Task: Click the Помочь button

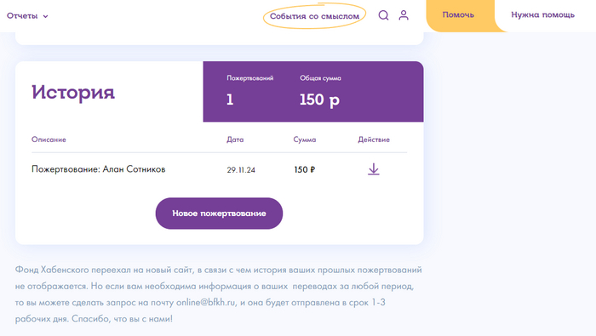Action: [x=458, y=14]
